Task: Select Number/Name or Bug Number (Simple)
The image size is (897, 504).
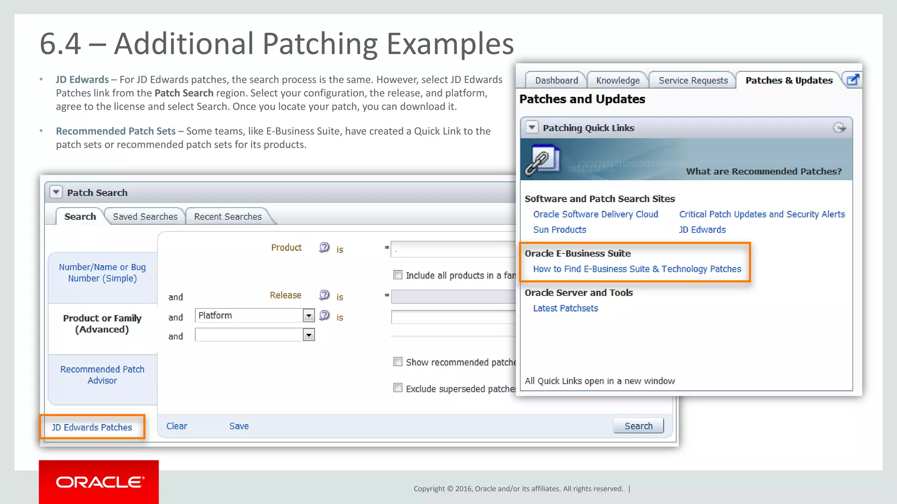Action: [102, 273]
